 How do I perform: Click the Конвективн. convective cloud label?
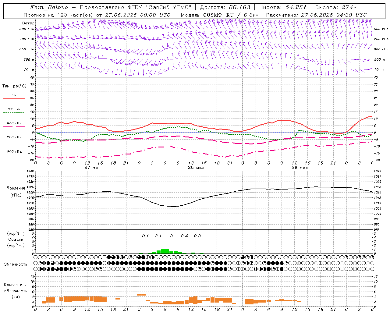16,285
